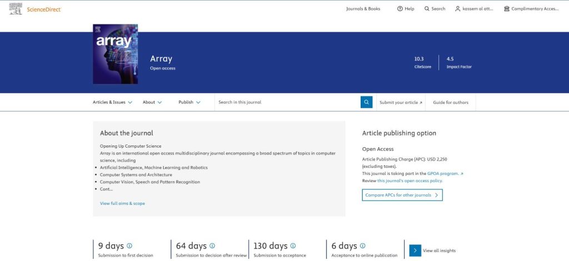Click the Help question mark icon
This screenshot has width=569, height=261.
point(400,9)
